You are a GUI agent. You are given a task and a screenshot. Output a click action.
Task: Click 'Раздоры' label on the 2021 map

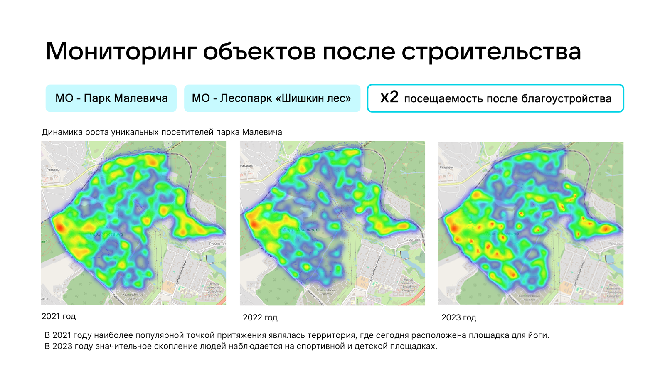53,170
